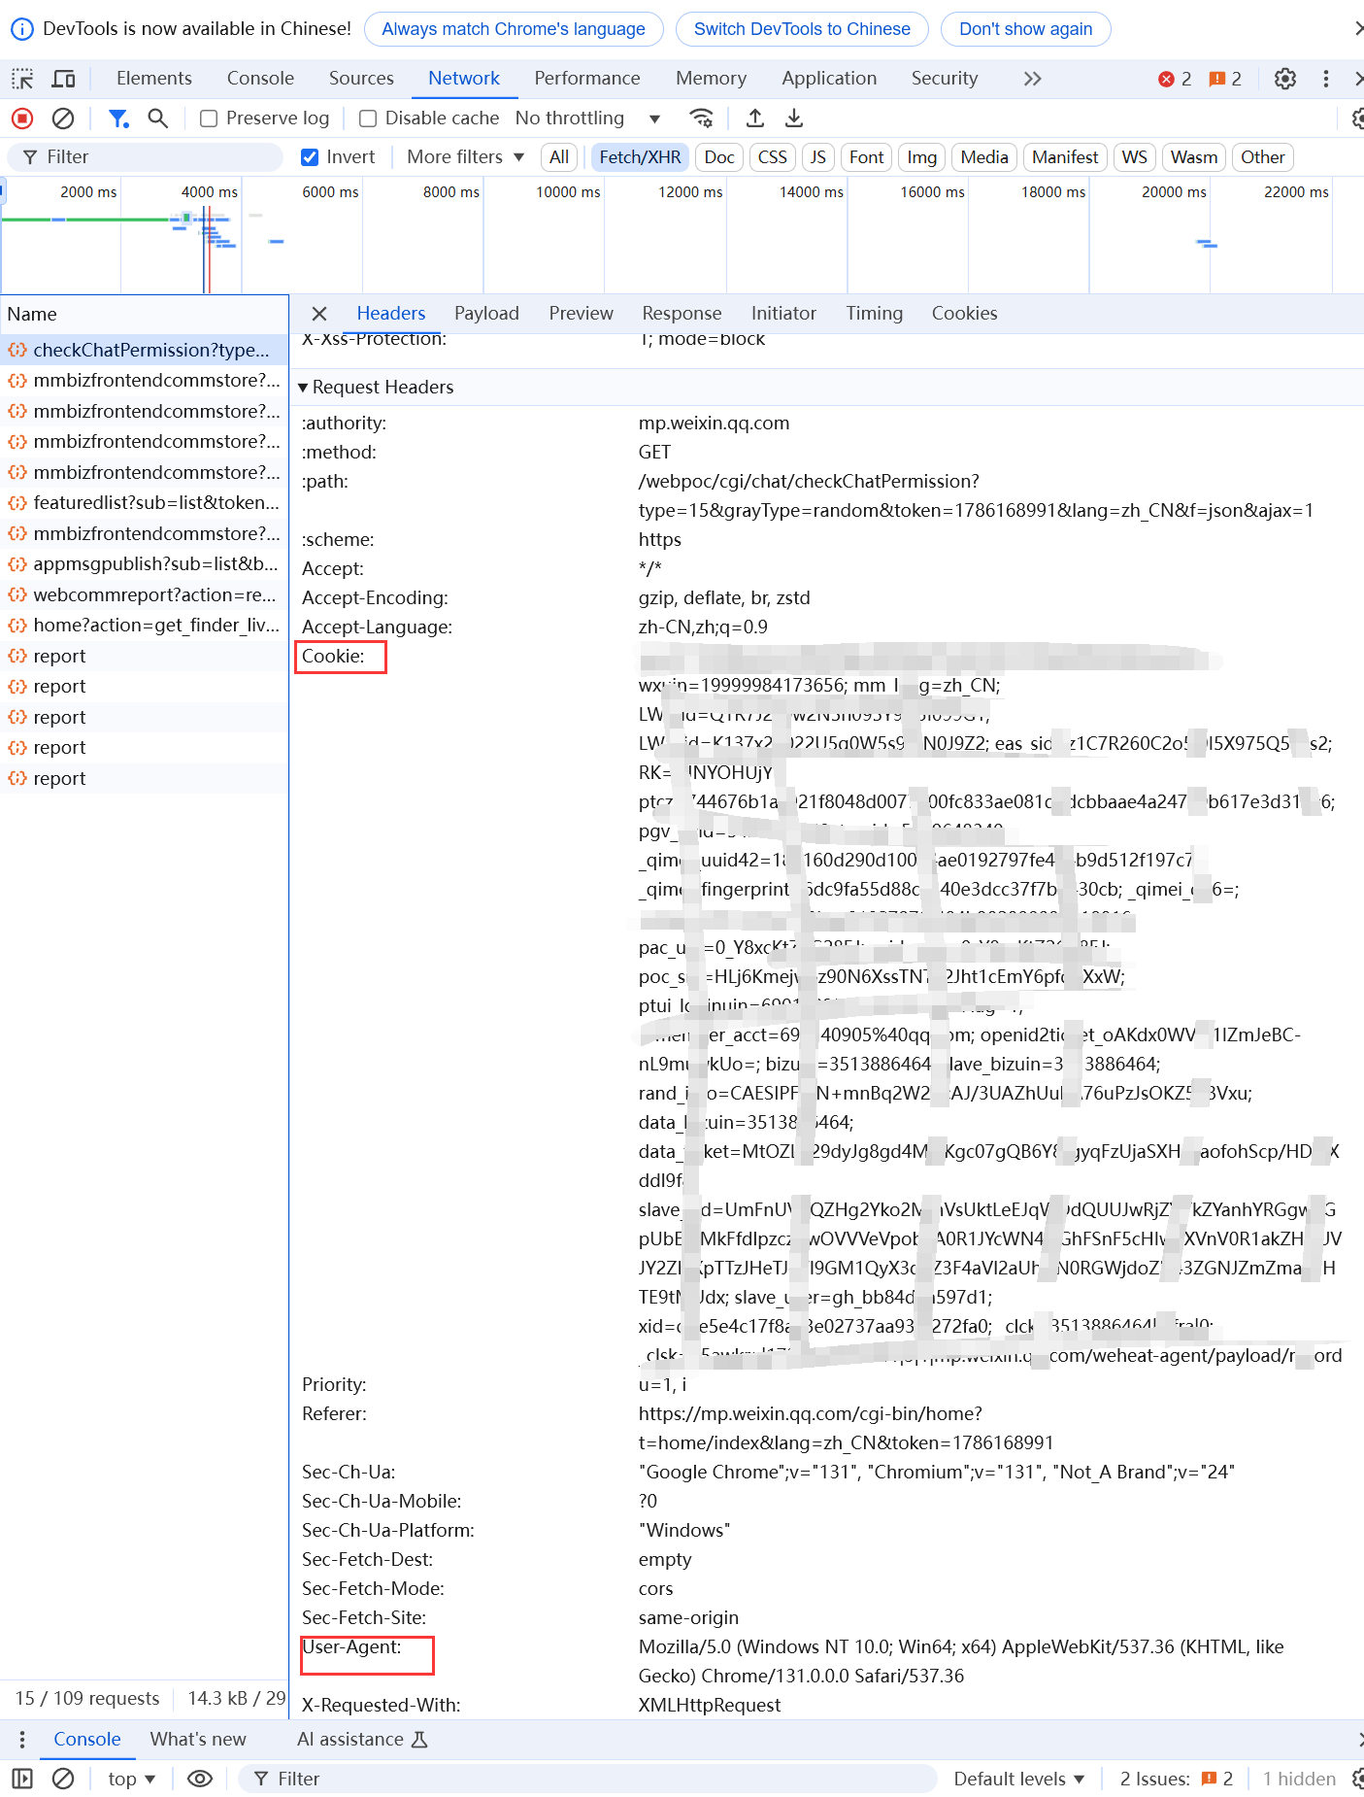Click the inspect element picker icon
This screenshot has height=1797, width=1364.
(x=22, y=79)
